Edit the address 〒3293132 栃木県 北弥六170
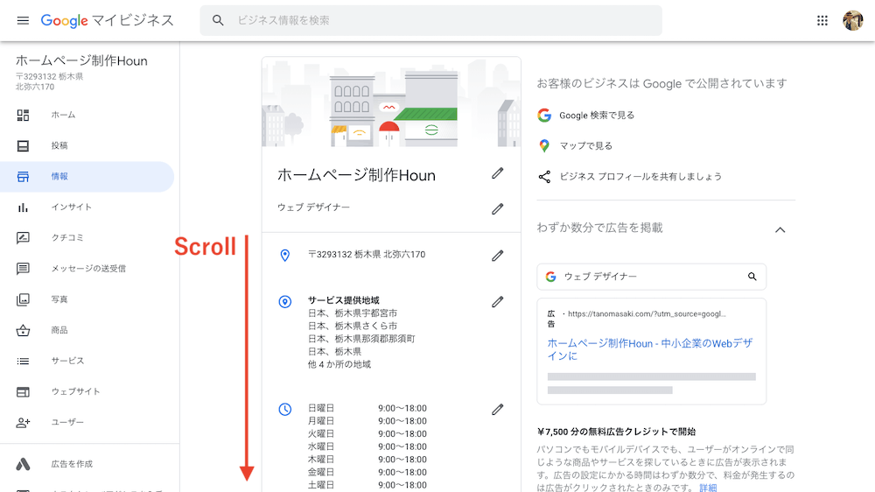This screenshot has height=492, width=875. tap(497, 256)
